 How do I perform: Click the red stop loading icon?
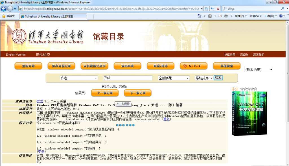point(218,9)
